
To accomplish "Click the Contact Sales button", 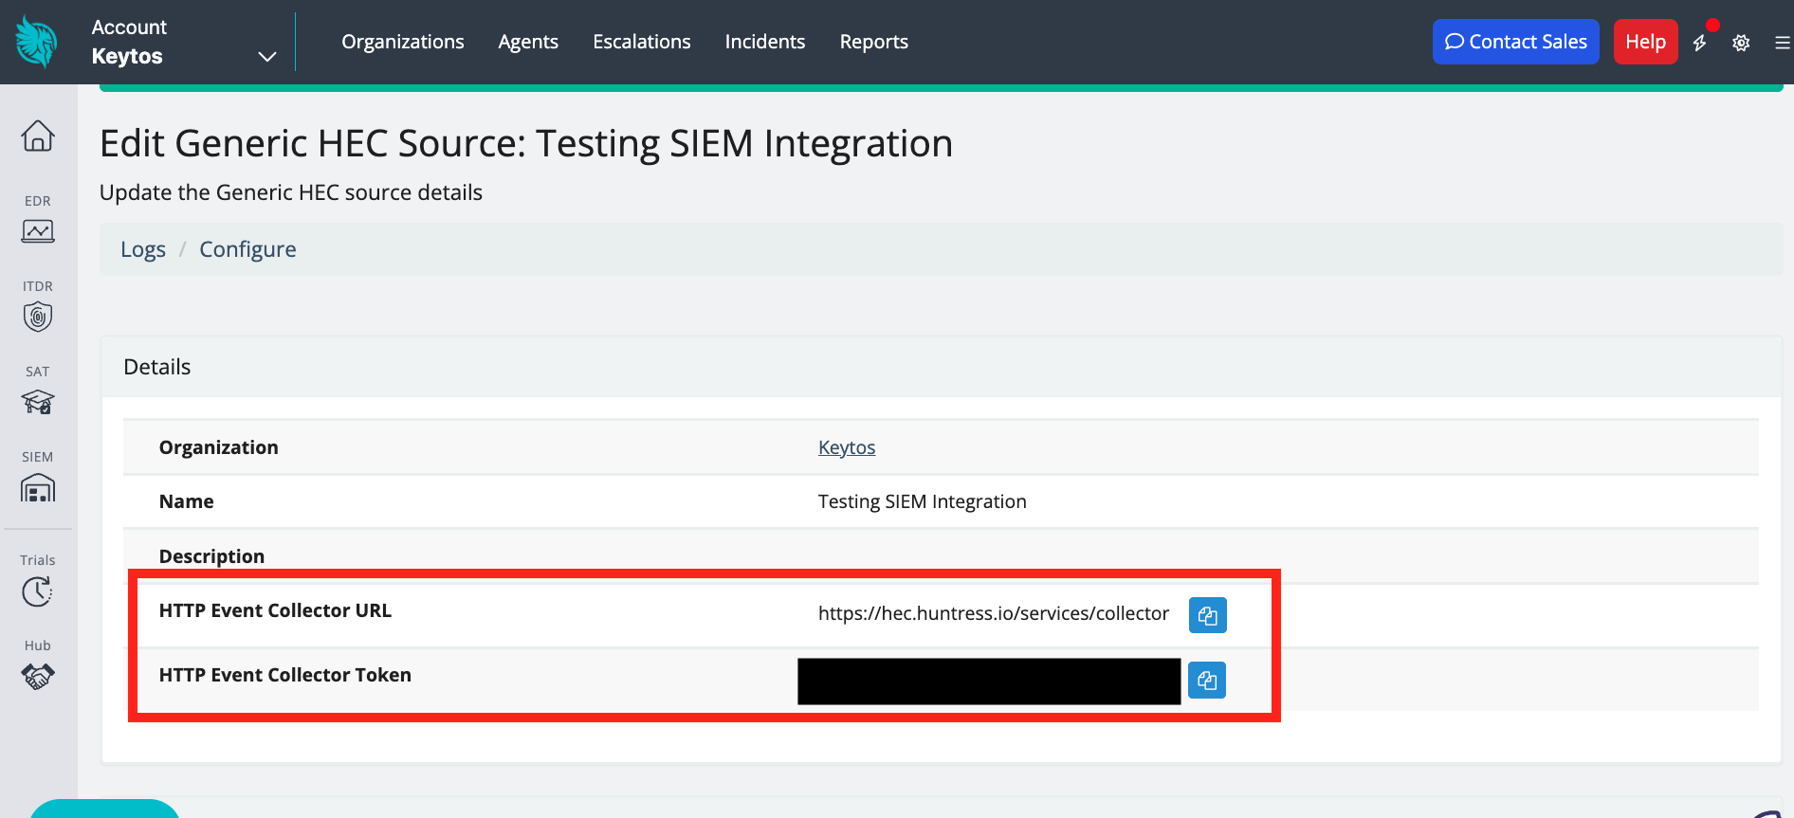I will tap(1515, 42).
